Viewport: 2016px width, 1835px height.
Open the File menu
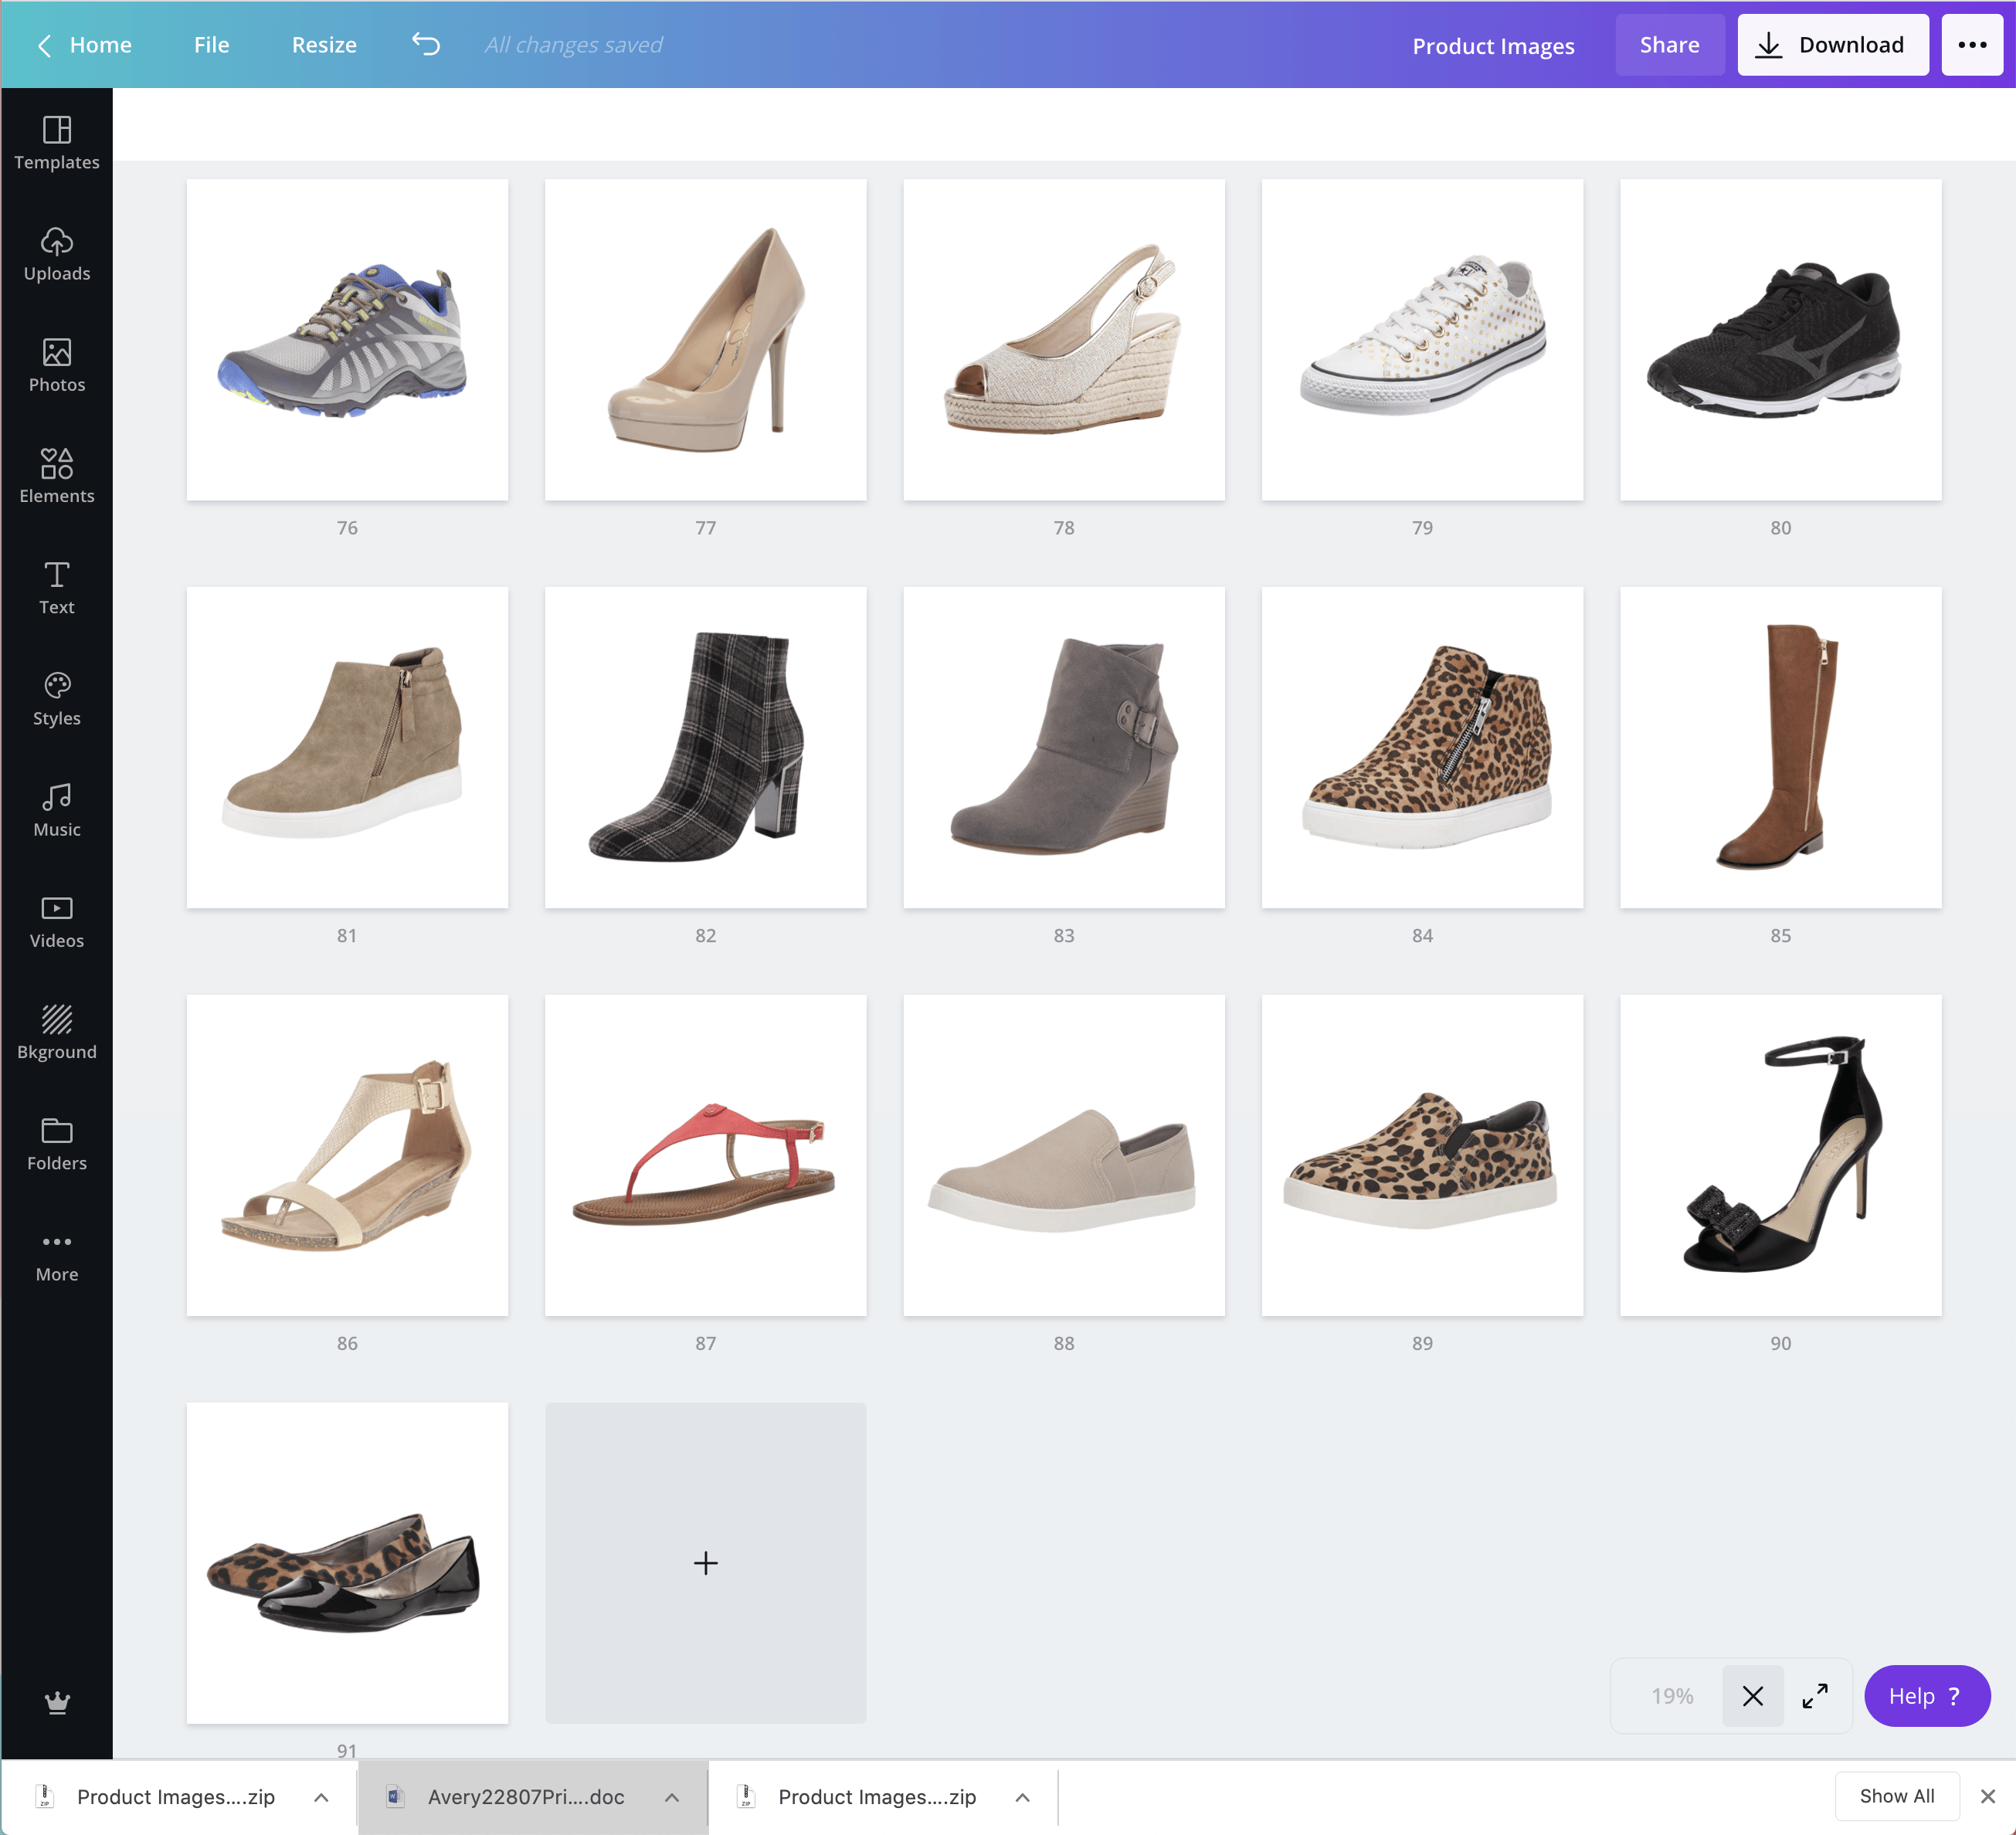[x=211, y=45]
